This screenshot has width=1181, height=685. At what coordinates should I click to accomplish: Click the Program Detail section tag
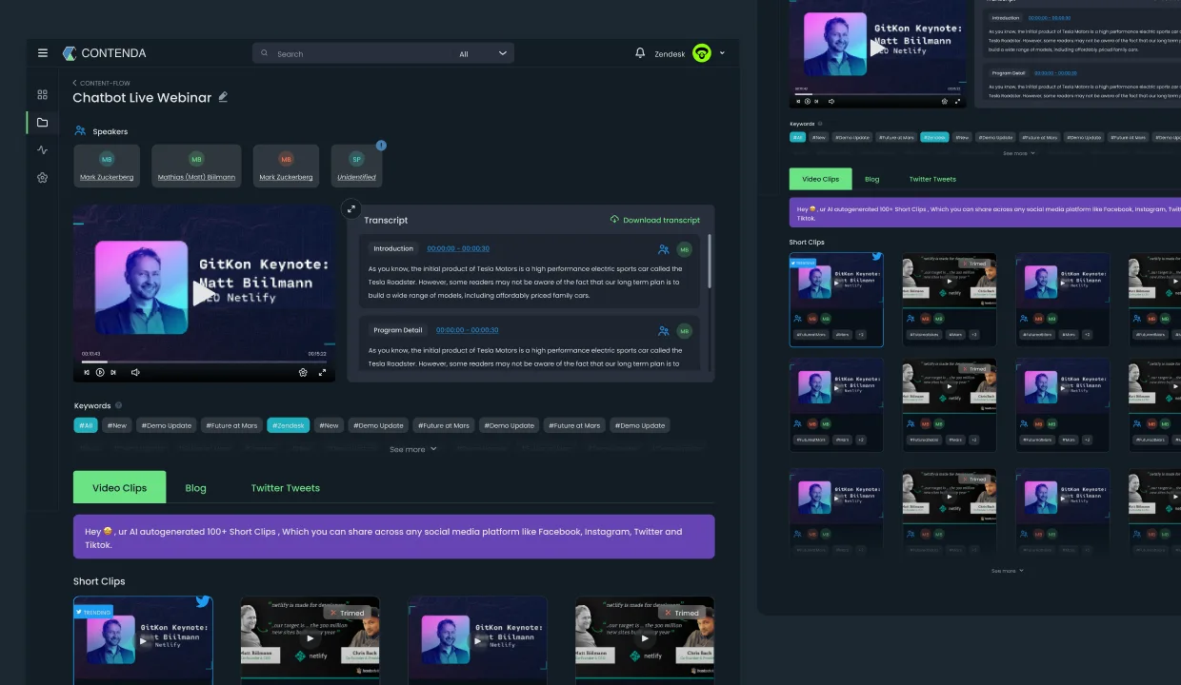coord(398,330)
